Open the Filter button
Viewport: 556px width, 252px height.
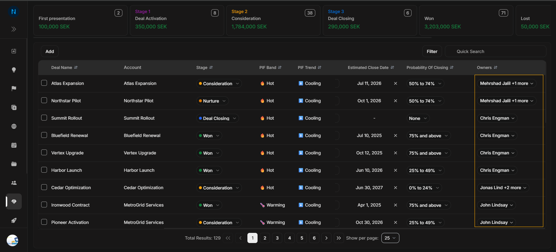pos(432,51)
